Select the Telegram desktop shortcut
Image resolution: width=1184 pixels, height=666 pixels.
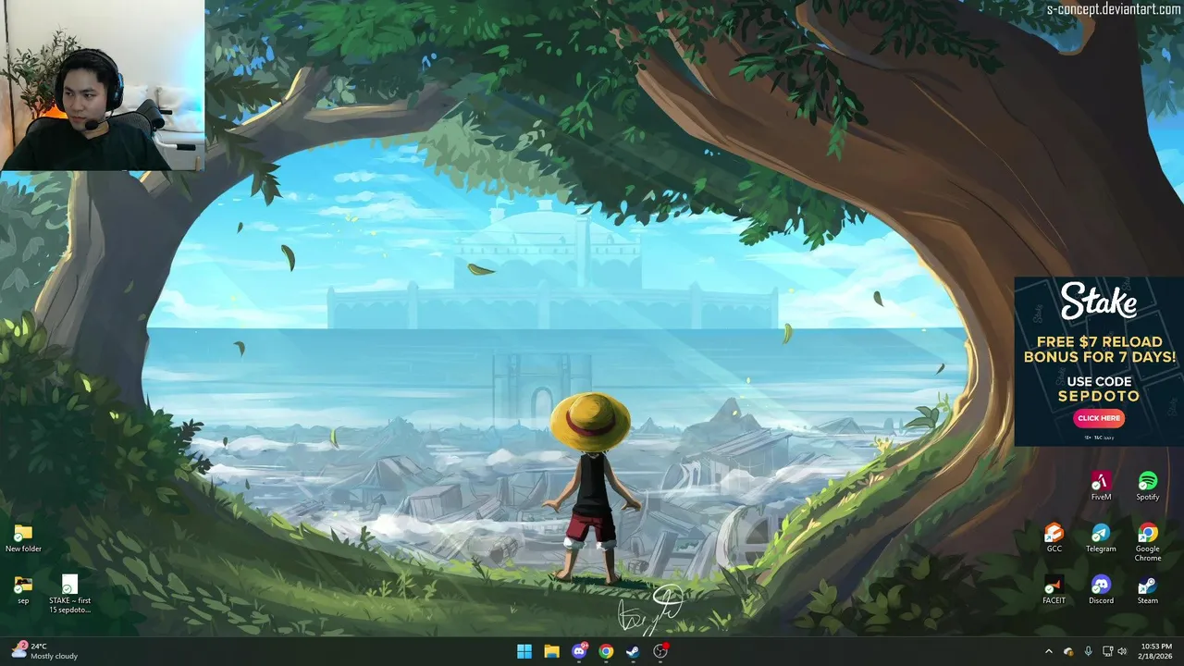coord(1101,537)
